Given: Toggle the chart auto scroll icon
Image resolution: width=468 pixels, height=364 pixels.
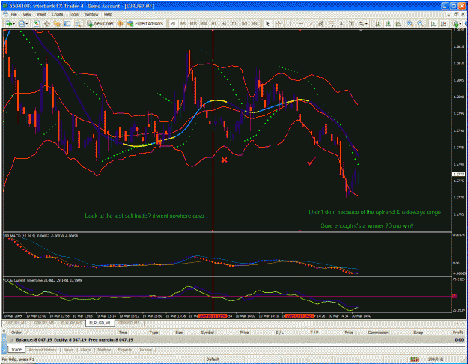Looking at the screenshot, I should pyautogui.click(x=433, y=23).
